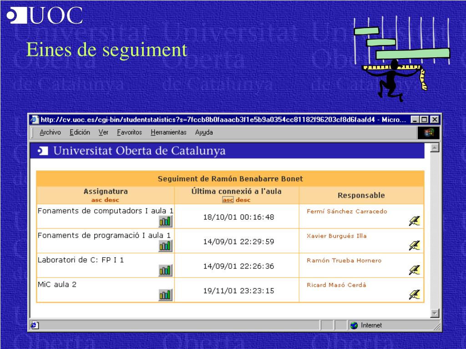Open statistics chart for MiC aula 2
The width and height of the screenshot is (466, 349).
[x=166, y=295]
